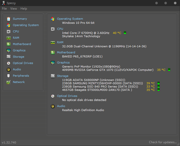Select Audio in the sidebar

(17, 69)
